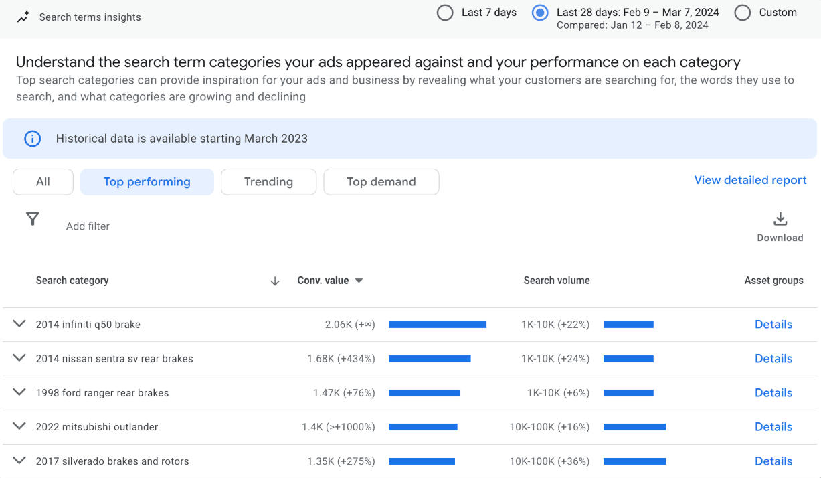Image resolution: width=821 pixels, height=478 pixels.
Task: Click the 2.06K (+∞) conversion value
Action: pos(350,325)
